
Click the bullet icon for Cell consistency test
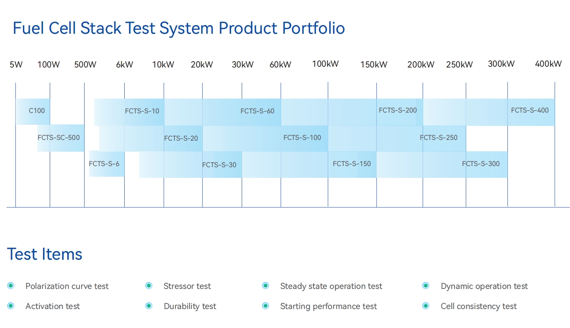[x=426, y=306]
